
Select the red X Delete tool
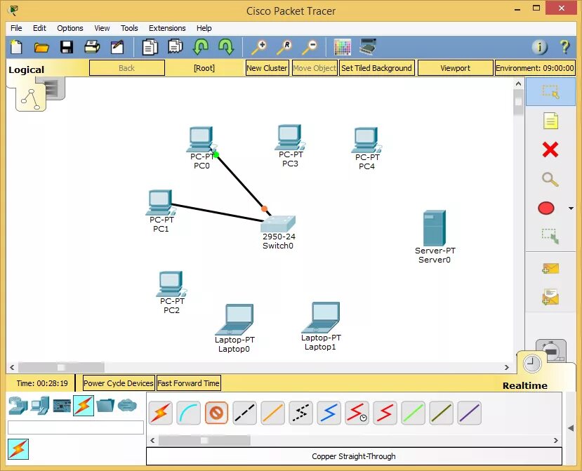click(x=550, y=150)
